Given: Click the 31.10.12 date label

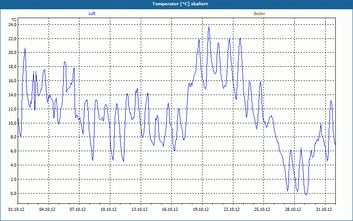Looking at the screenshot, I should [324, 210].
